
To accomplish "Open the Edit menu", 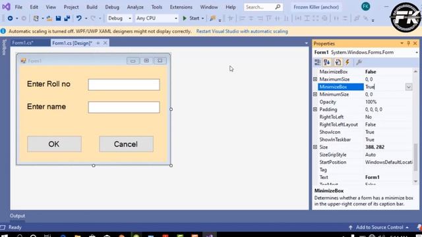I will click(34, 7).
